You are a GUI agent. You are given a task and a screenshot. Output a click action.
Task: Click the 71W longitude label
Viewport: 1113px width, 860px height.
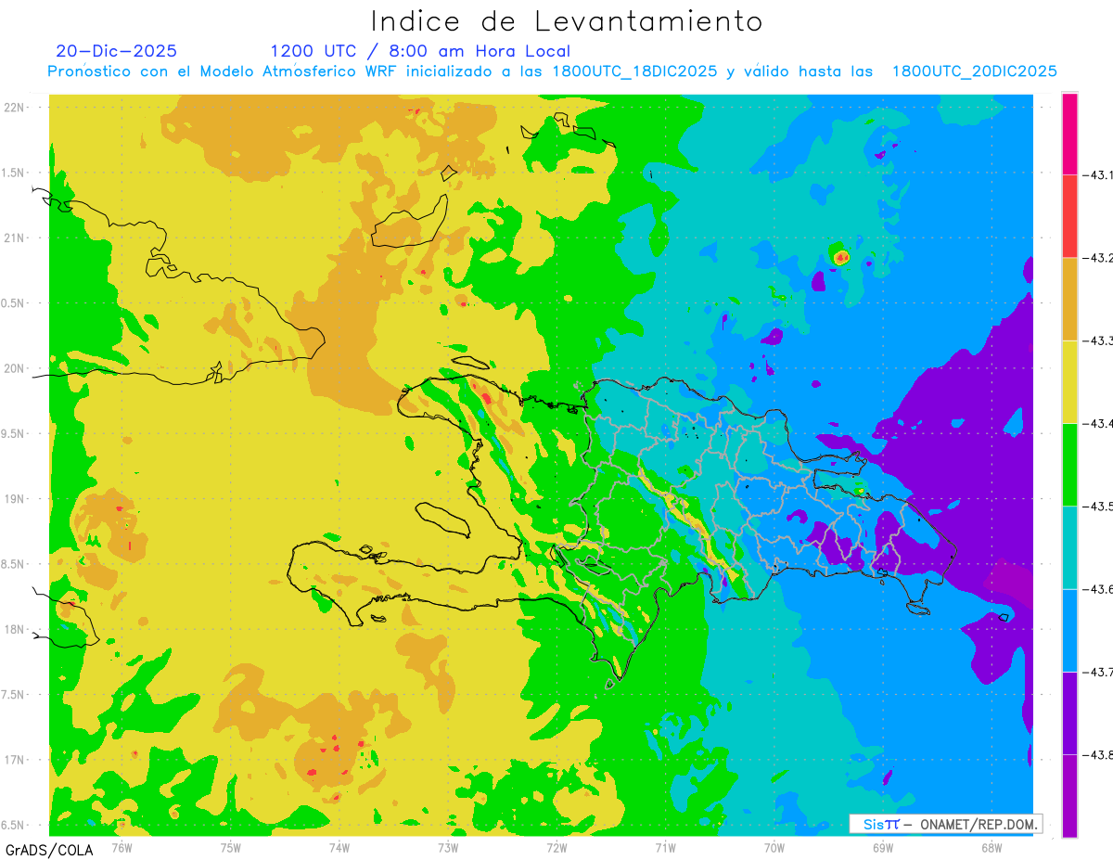[665, 847]
